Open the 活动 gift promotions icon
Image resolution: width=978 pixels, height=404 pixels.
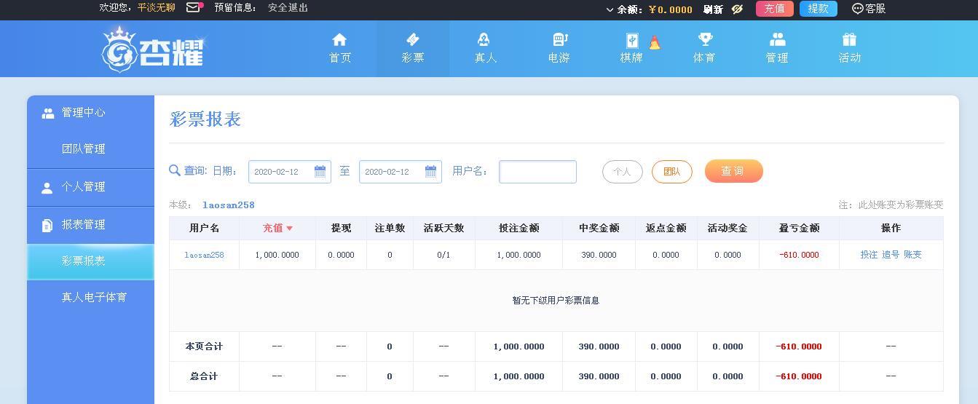[849, 39]
